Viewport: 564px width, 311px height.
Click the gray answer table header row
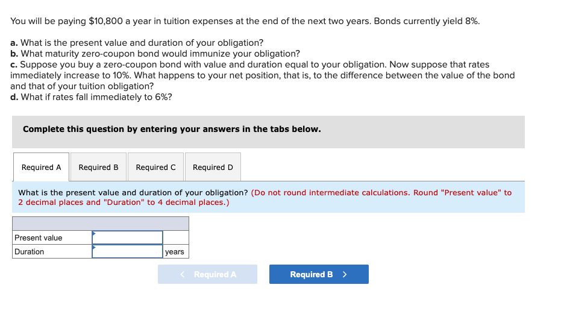100,223
